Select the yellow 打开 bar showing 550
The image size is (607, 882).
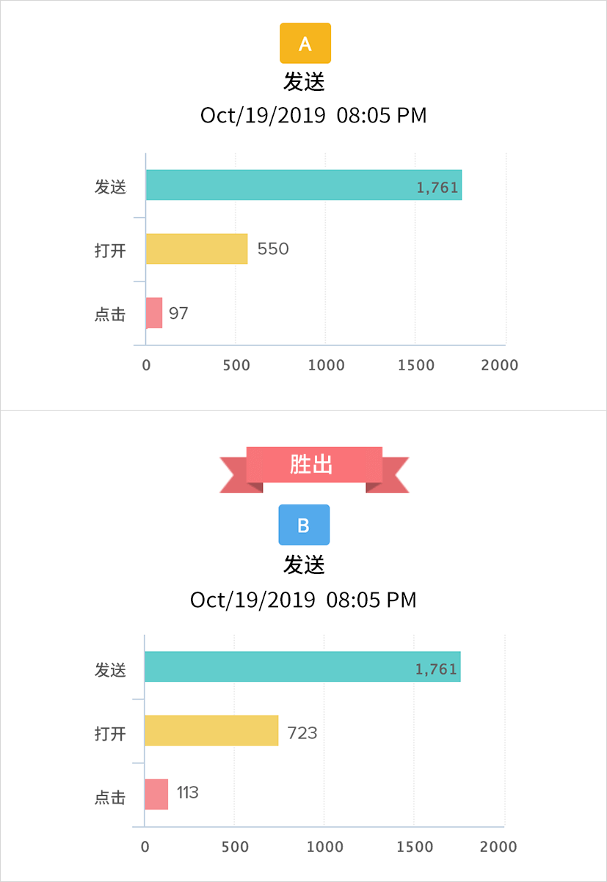tap(196, 249)
